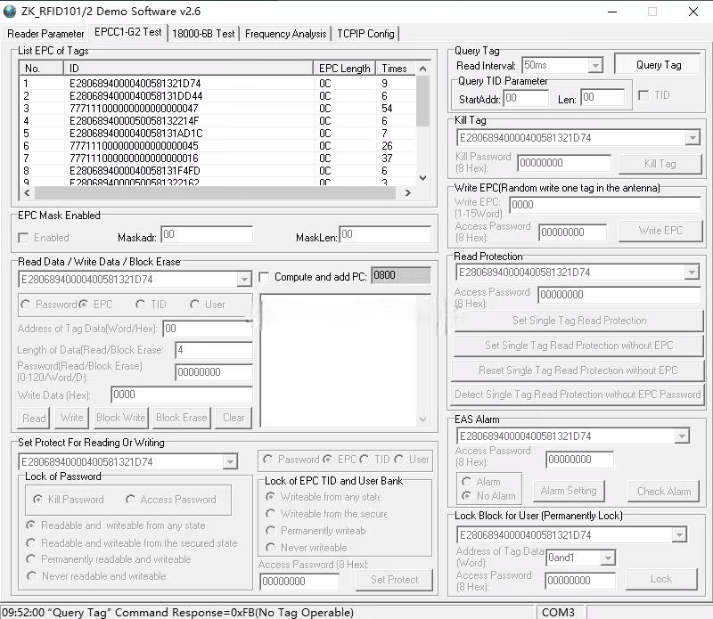Select the No Alarm radio button
The image size is (713, 619).
pos(466,496)
